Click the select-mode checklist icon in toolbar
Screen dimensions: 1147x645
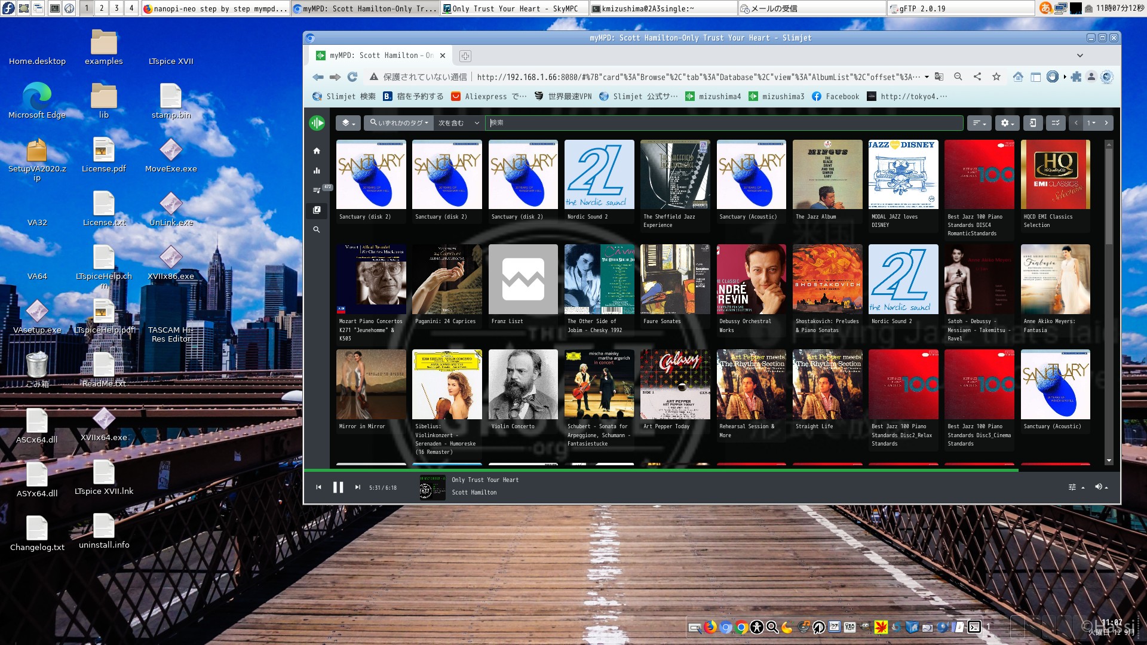pos(1056,123)
